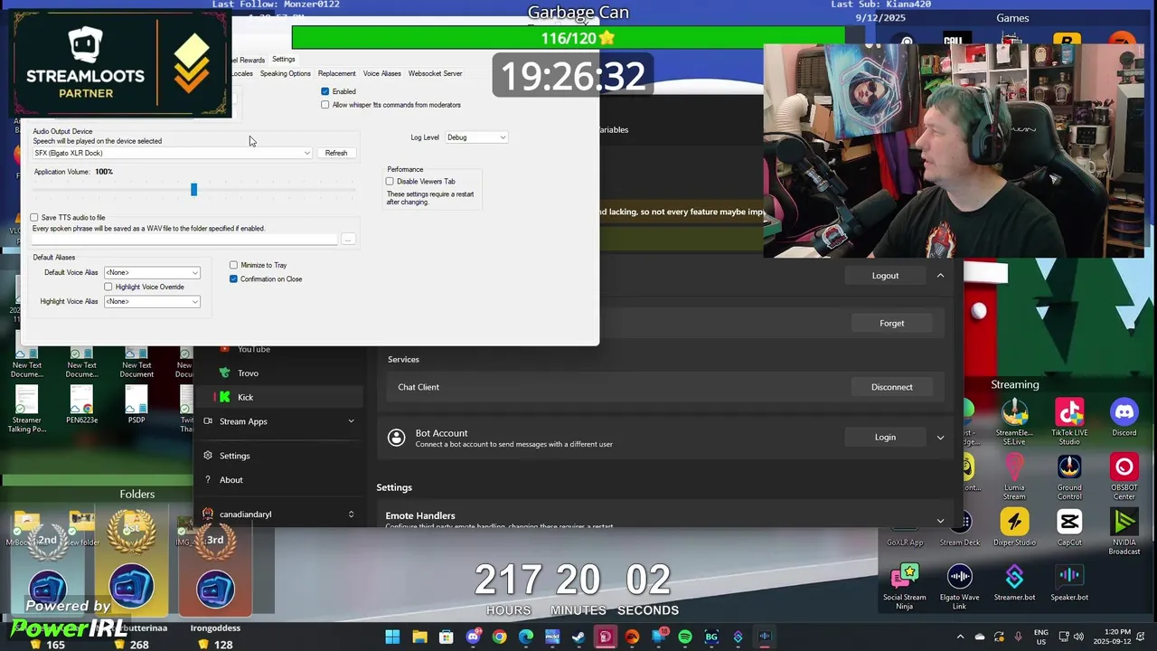This screenshot has width=1157, height=651.
Task: Launch Ground Control desktop icon
Action: click(1069, 476)
